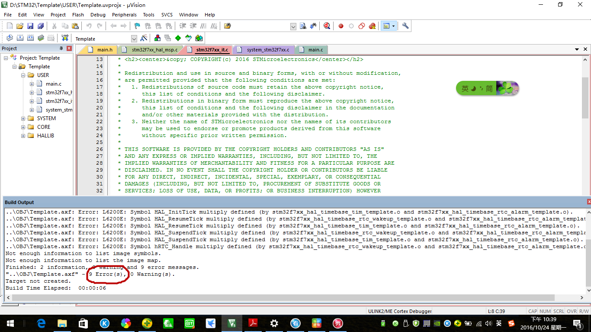Image resolution: width=591 pixels, height=332 pixels.
Task: Open Options for Target magic wand
Action: click(x=144, y=38)
